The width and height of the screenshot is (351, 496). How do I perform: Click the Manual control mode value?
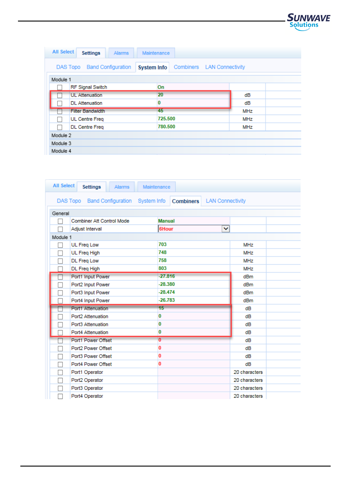pos(167,221)
